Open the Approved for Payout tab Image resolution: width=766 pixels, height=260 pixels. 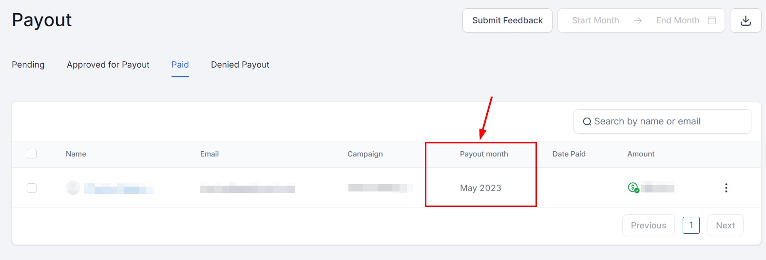click(108, 65)
